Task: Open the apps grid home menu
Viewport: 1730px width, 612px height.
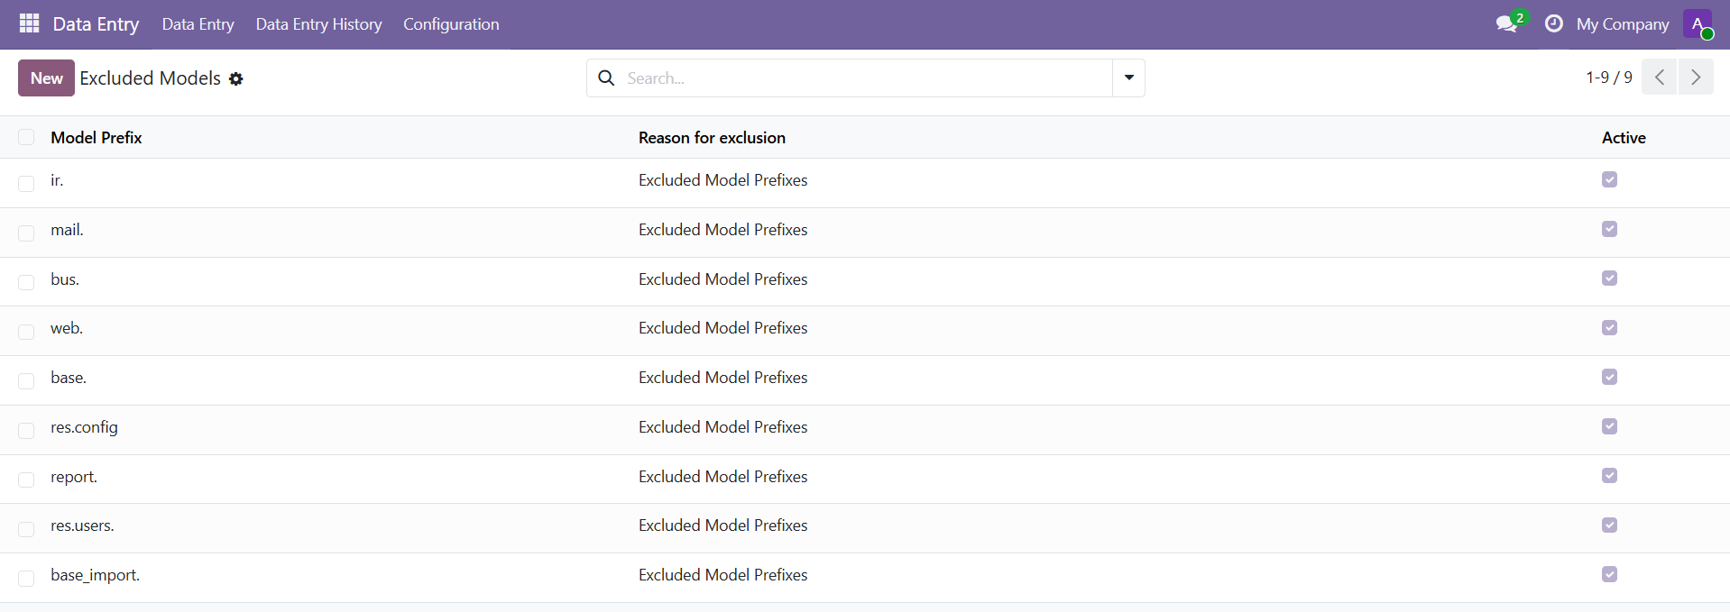Action: [29, 23]
